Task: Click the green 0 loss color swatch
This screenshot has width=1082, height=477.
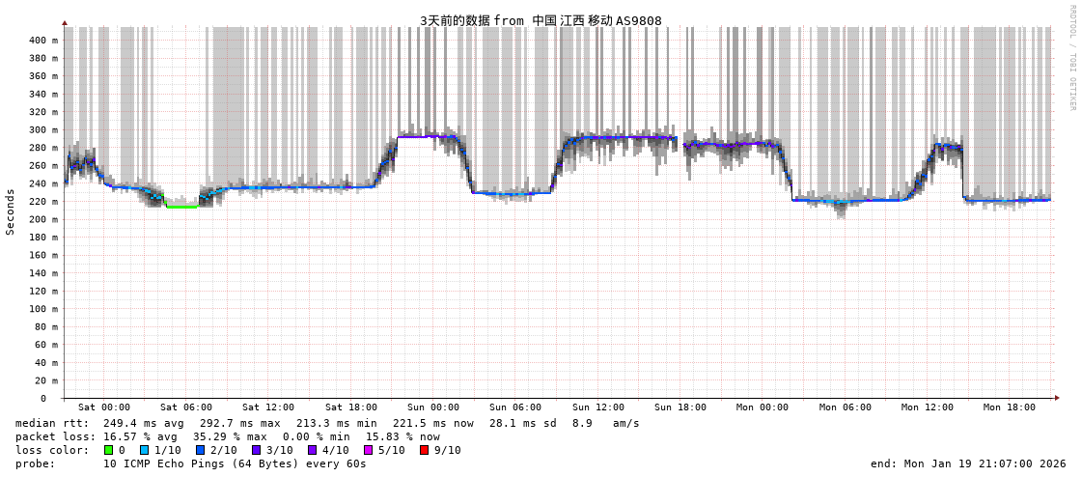Action: [108, 450]
